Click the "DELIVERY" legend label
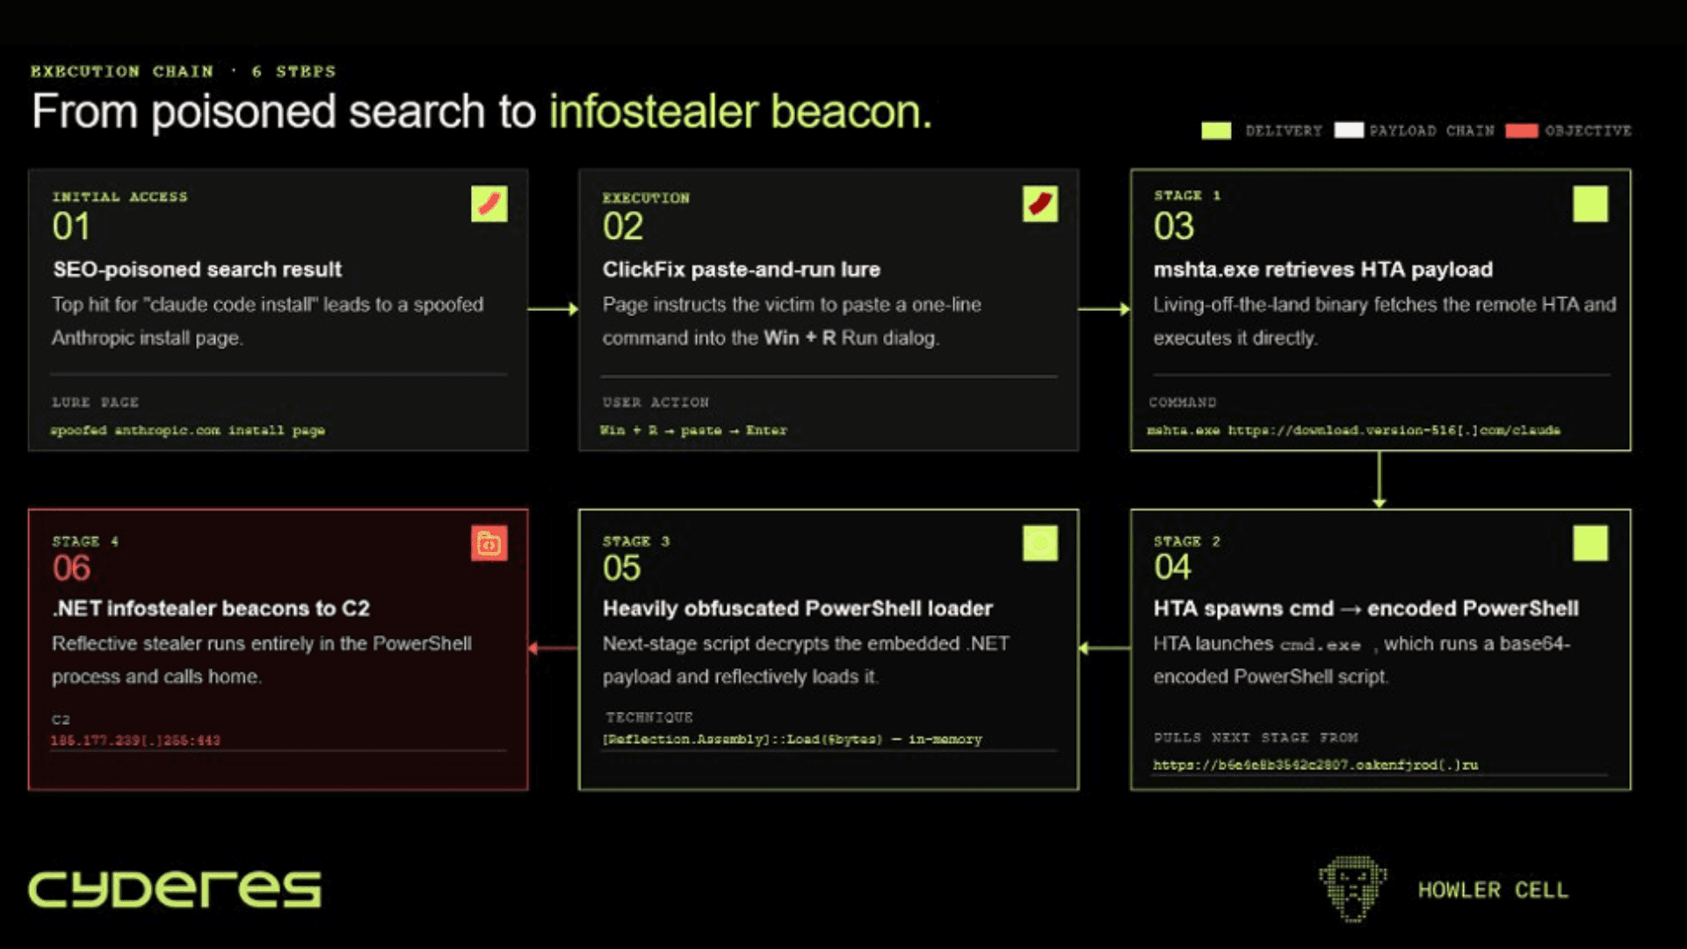The height and width of the screenshot is (949, 1687). point(1283,131)
